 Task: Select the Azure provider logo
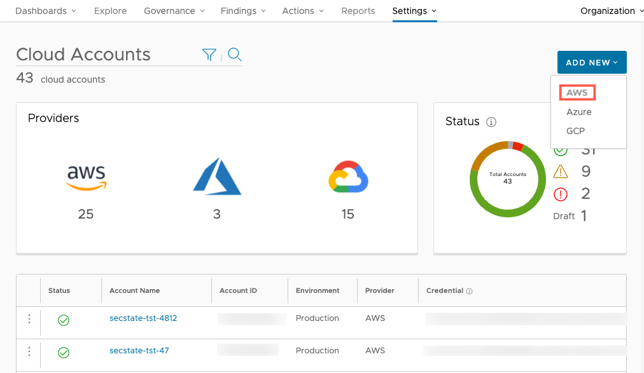click(217, 177)
